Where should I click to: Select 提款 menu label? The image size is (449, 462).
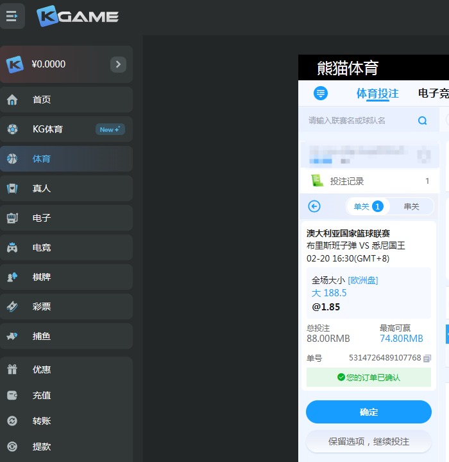42,447
